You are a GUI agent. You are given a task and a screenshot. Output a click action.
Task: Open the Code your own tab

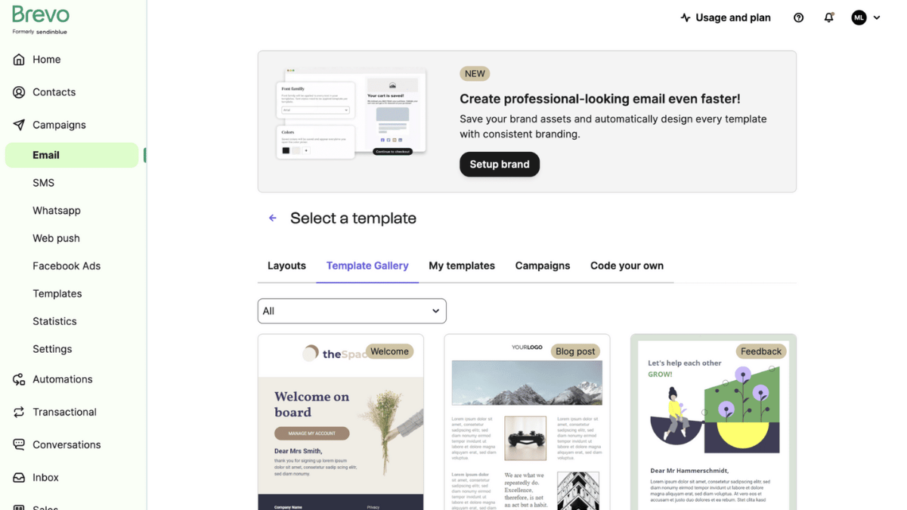click(627, 266)
